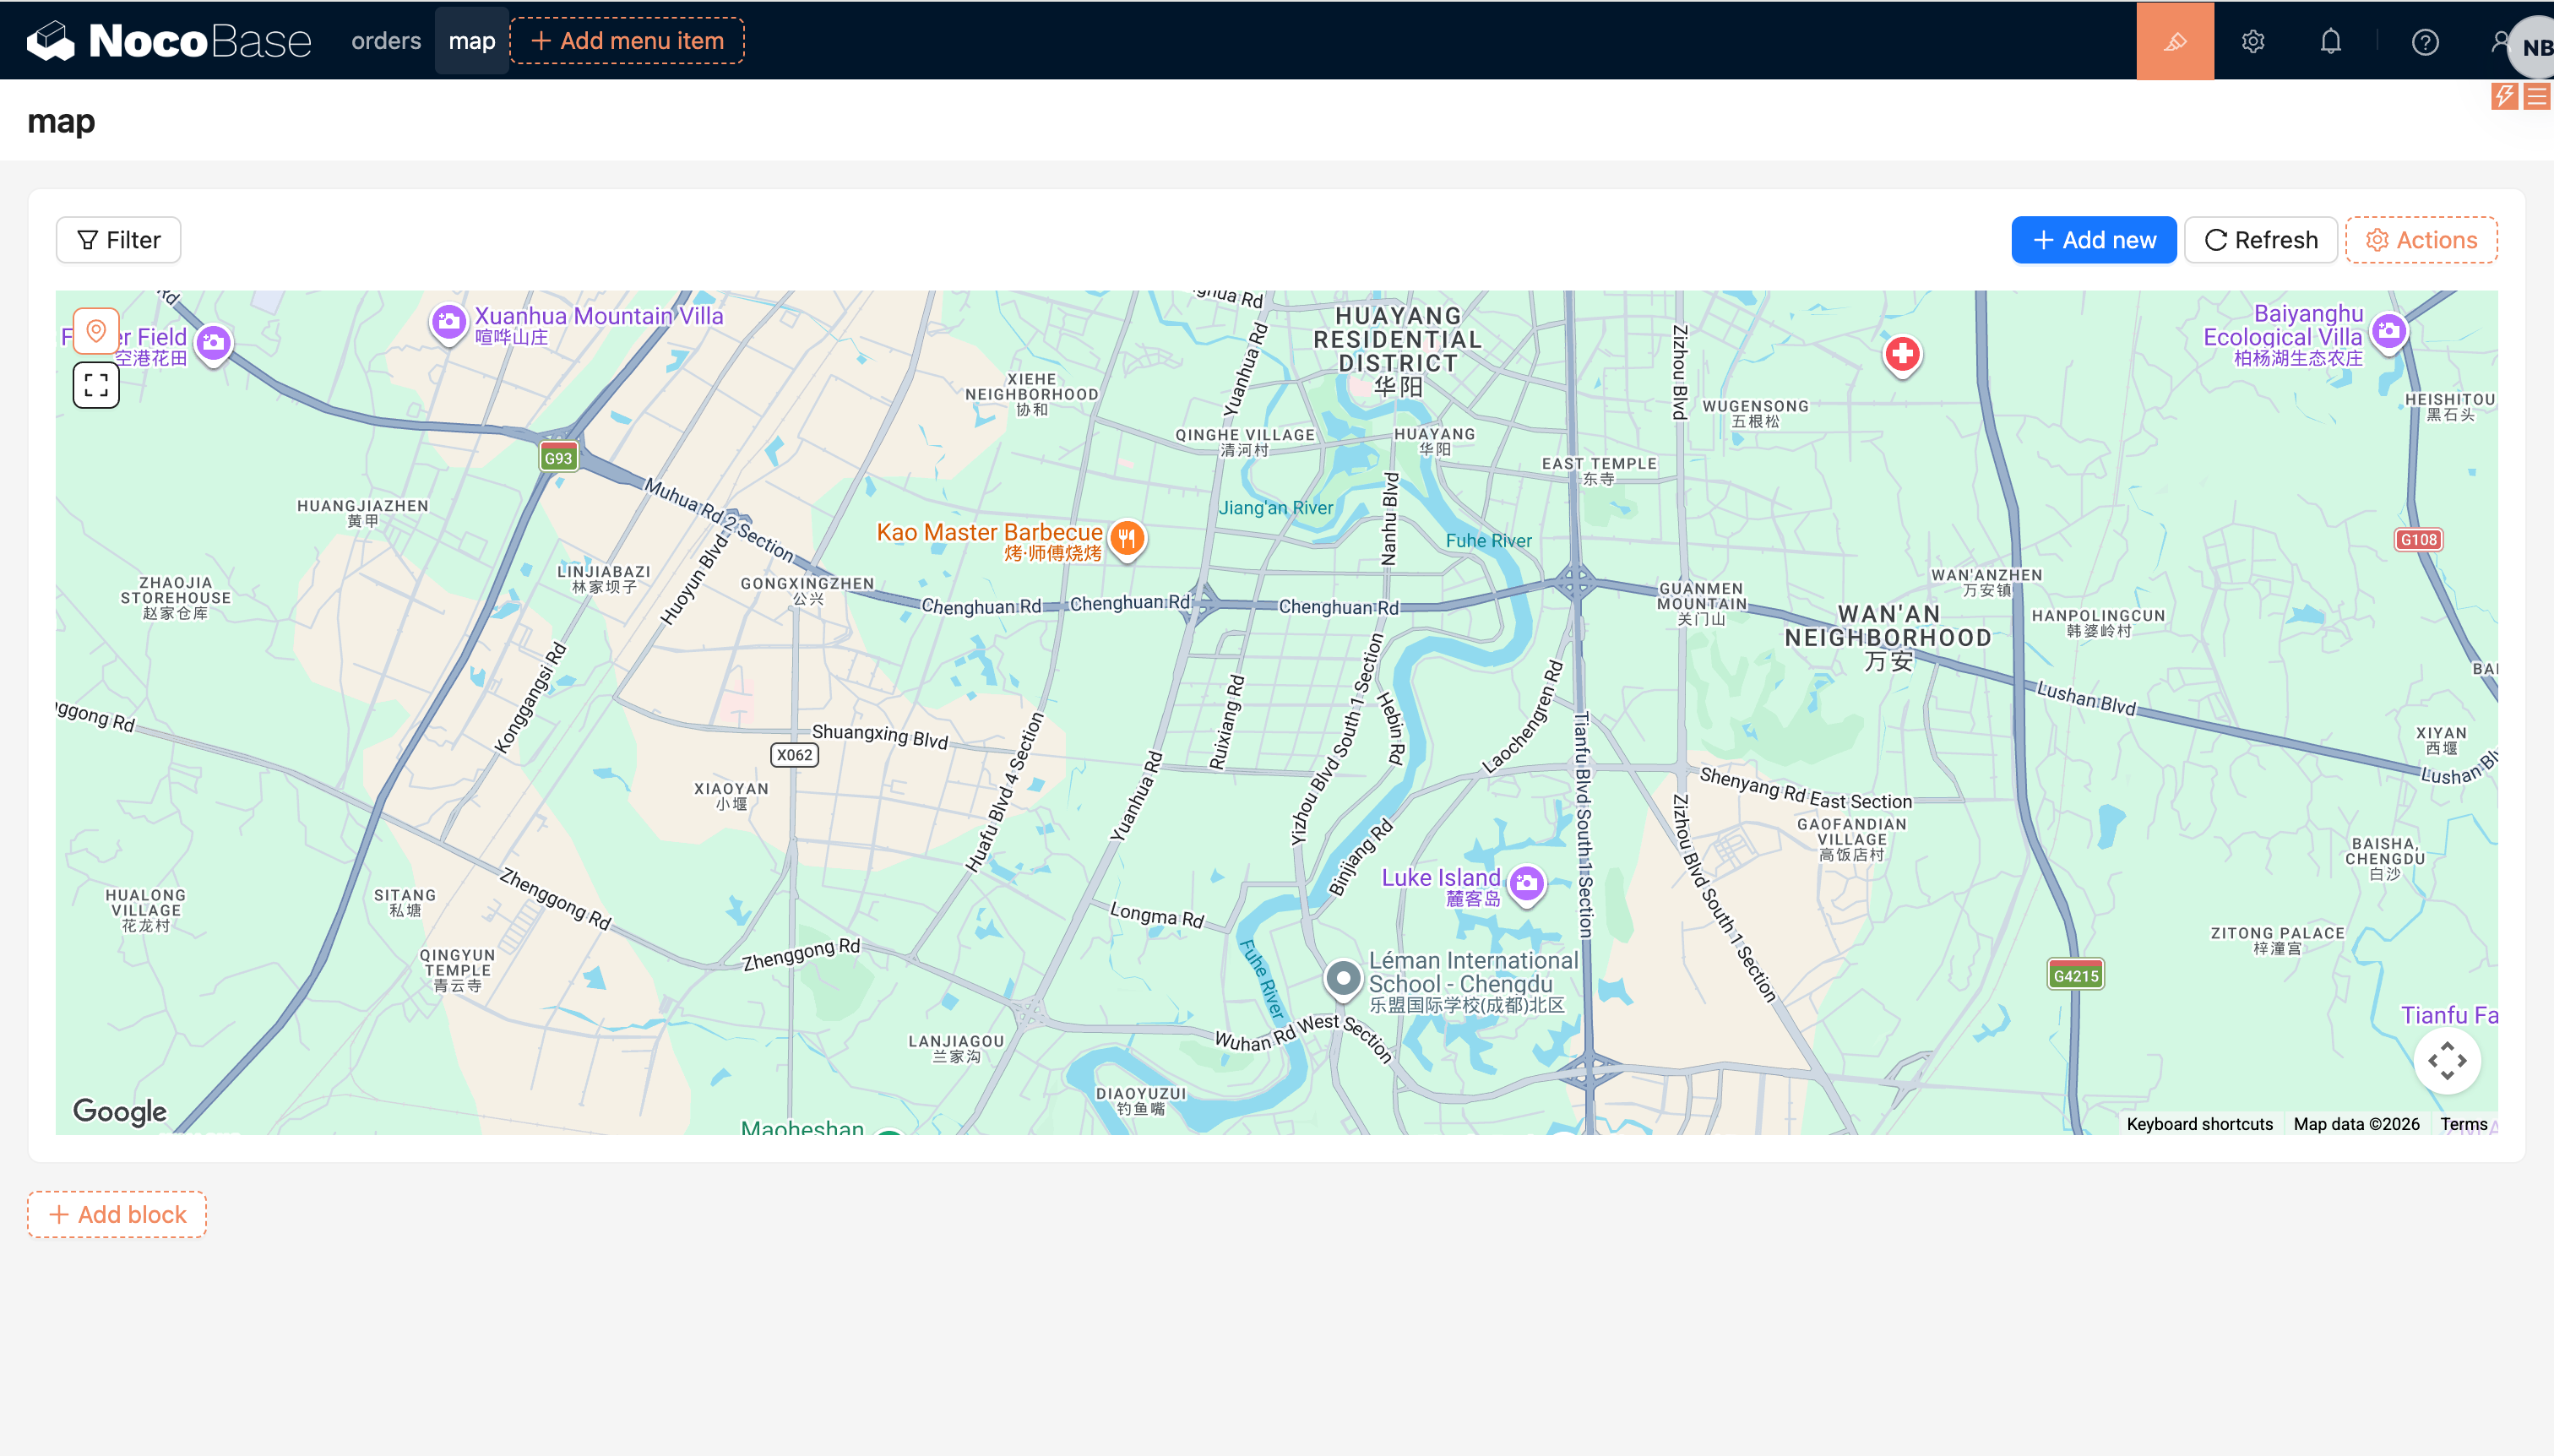The height and width of the screenshot is (1456, 2554).
Task: Click Luke Island camera marker
Action: click(1526, 885)
